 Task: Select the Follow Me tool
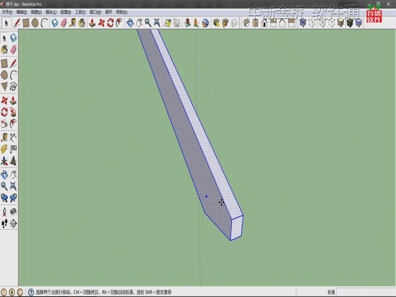14,112
